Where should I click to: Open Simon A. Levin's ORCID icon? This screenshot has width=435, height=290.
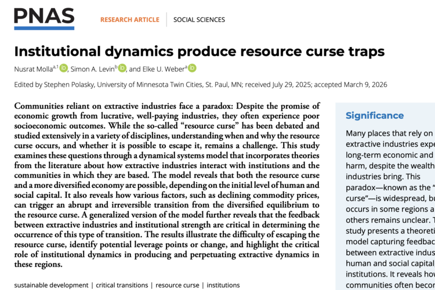[122, 68]
